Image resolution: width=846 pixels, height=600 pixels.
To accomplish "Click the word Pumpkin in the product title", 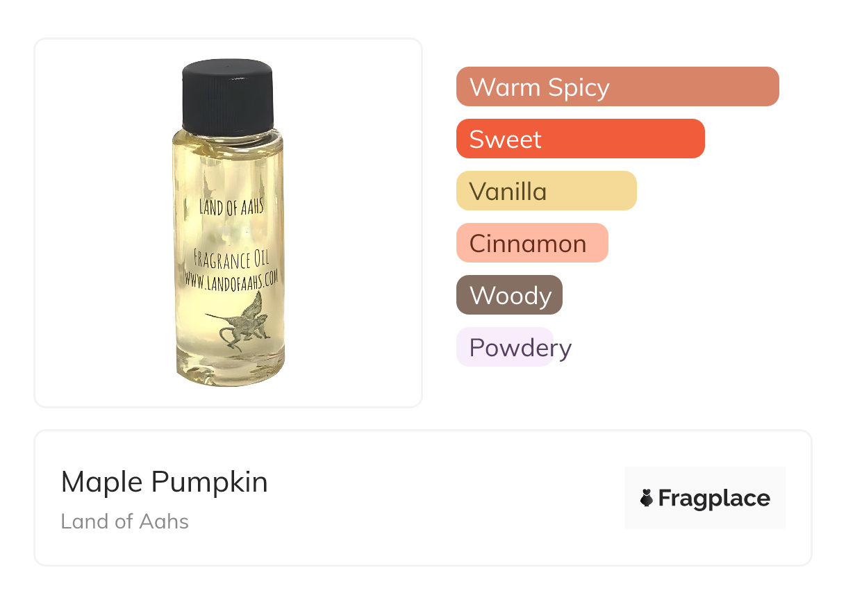I will point(209,482).
